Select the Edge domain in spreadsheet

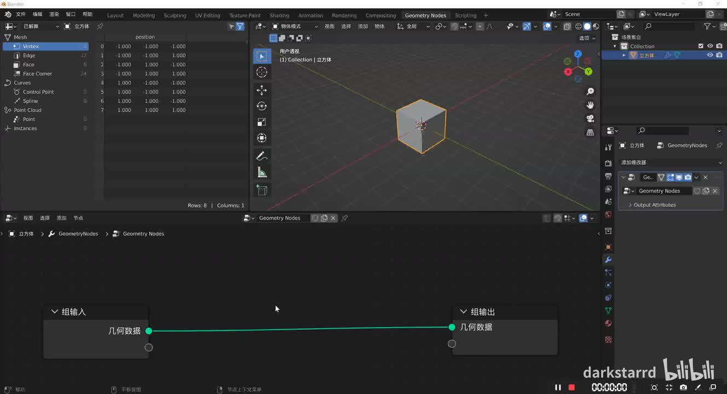point(45,55)
